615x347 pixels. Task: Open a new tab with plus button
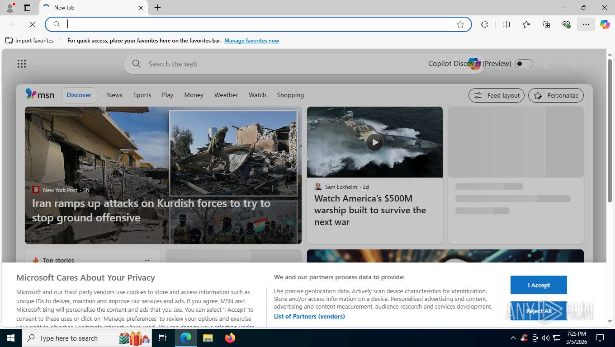[x=157, y=8]
